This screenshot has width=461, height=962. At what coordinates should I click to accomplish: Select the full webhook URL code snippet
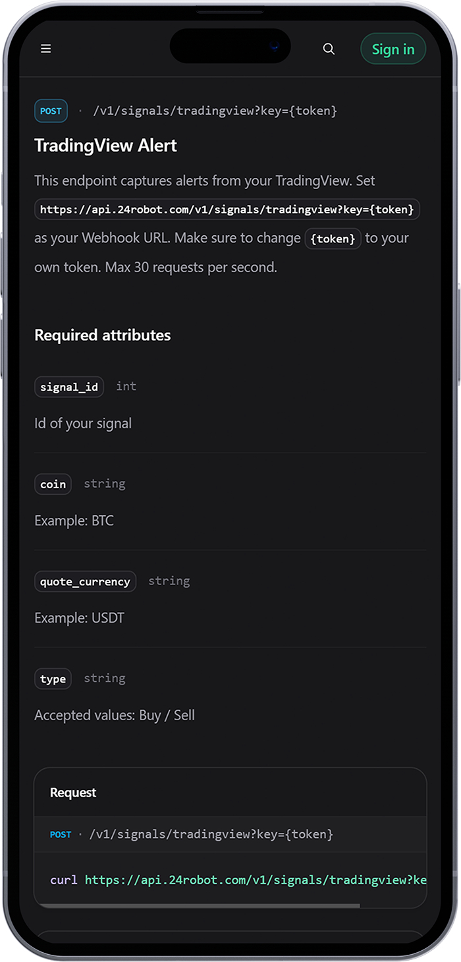227,210
